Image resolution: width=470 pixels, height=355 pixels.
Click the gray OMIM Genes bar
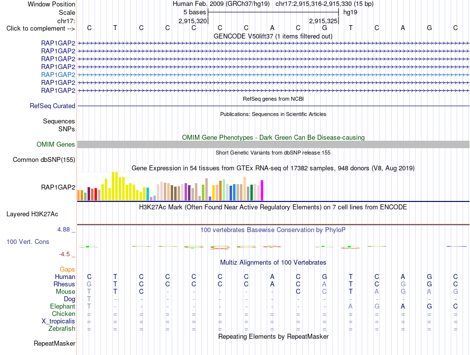click(273, 145)
